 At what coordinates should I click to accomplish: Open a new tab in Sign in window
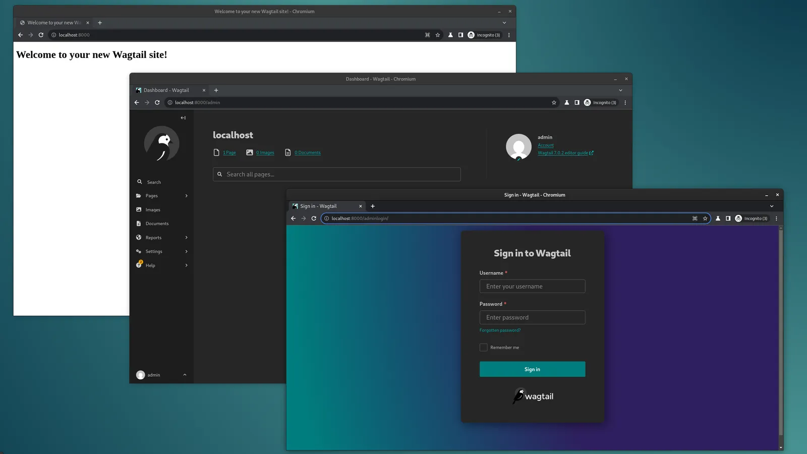click(x=373, y=206)
